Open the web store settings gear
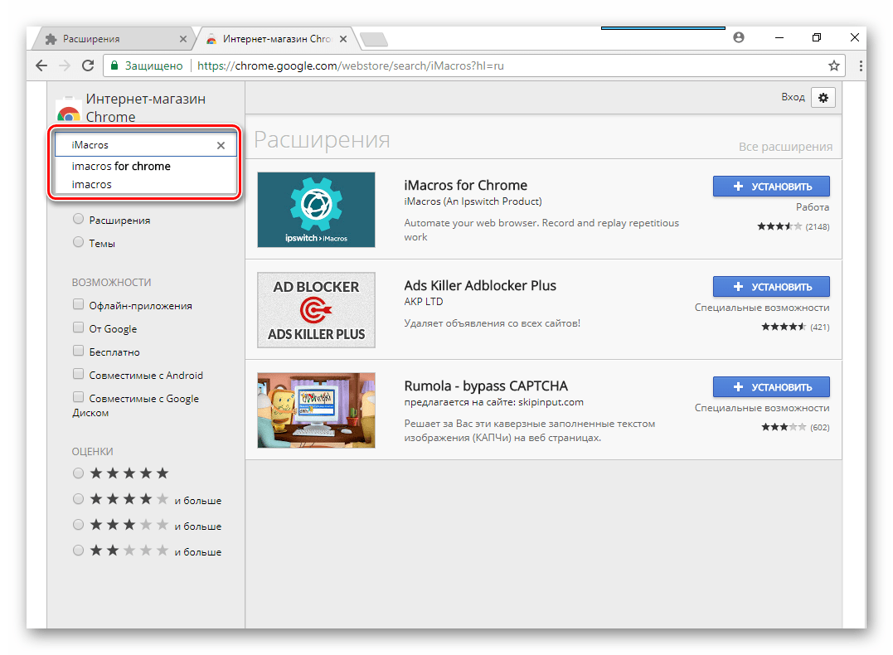893x655 pixels. click(x=823, y=97)
